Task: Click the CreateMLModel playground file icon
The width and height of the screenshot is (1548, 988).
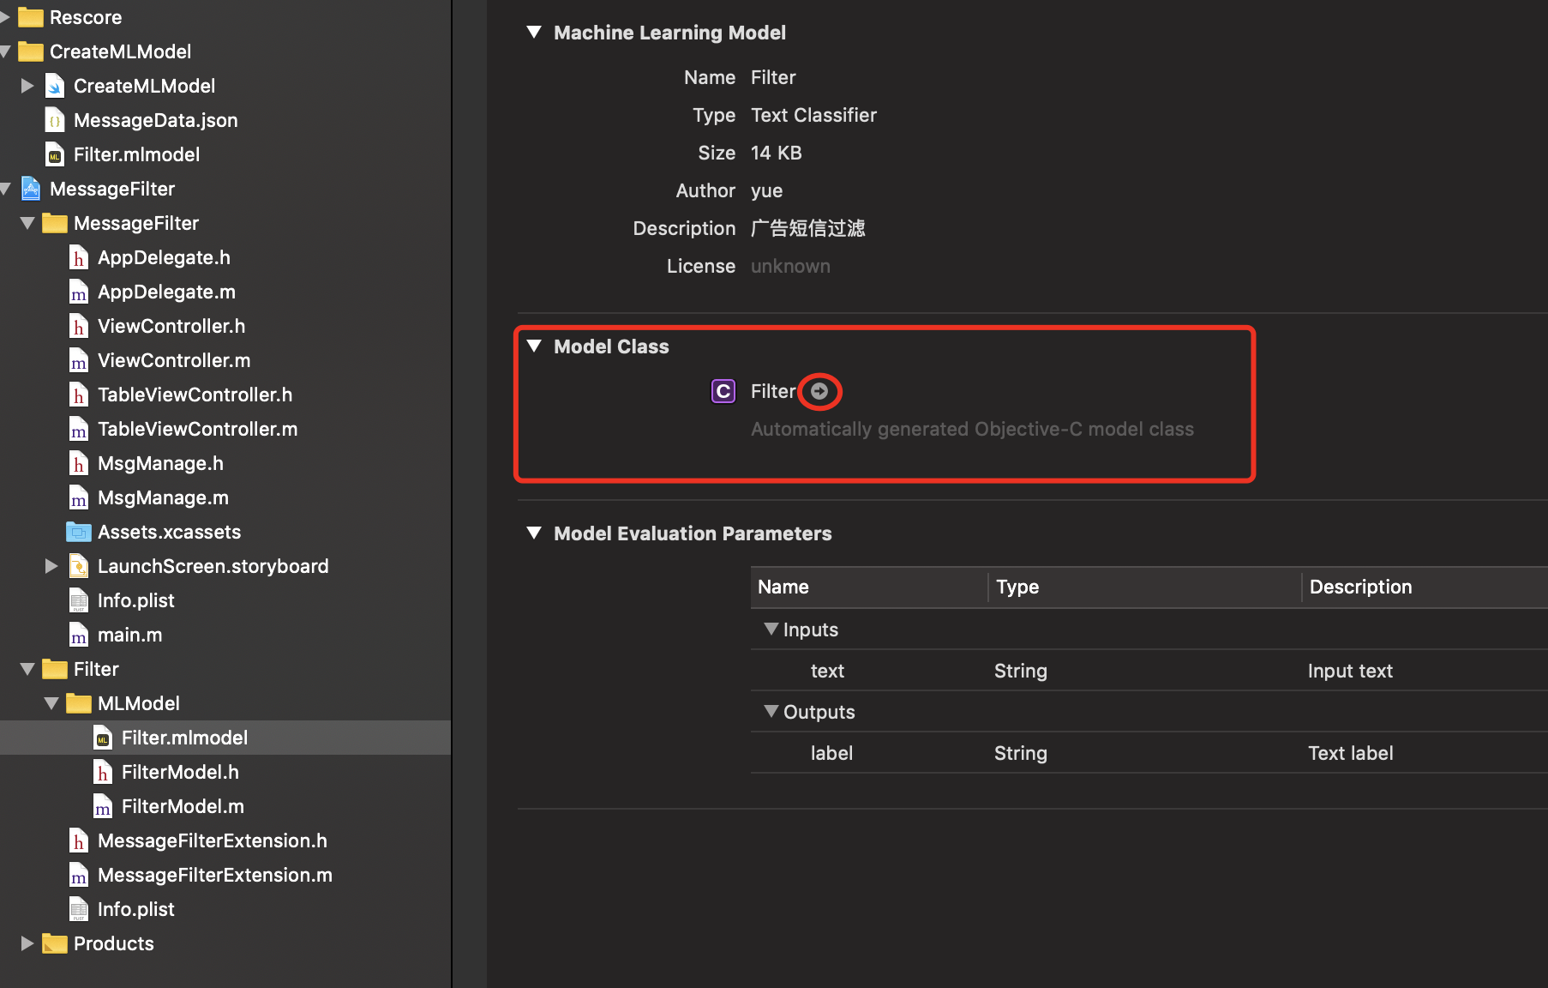Action: (x=55, y=86)
